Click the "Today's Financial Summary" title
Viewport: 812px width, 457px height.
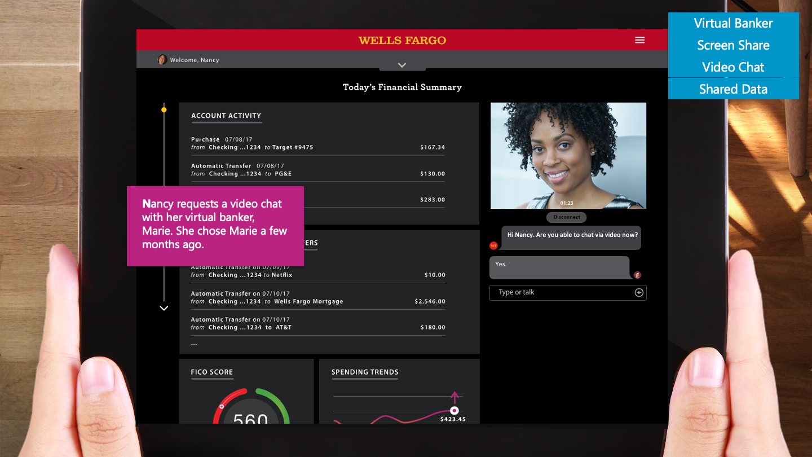coord(402,87)
